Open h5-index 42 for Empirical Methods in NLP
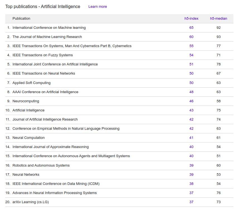This screenshot has height=209, width=237. [x=191, y=129]
